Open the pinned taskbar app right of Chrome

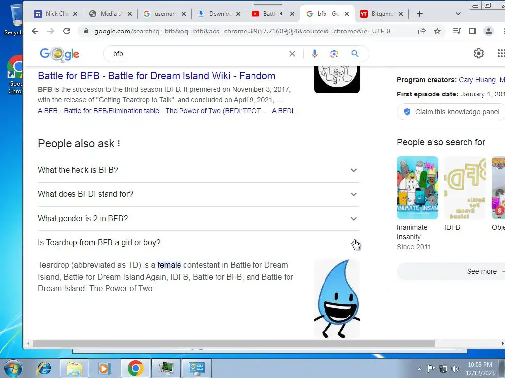(166, 368)
